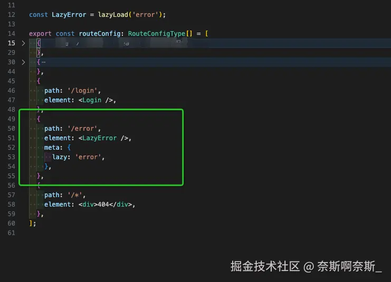Click the folded ellipsis on line 30
This screenshot has width=391, height=282.
coord(43,62)
